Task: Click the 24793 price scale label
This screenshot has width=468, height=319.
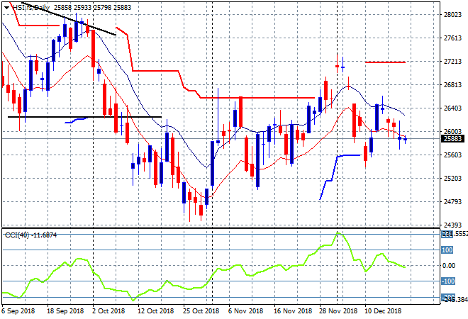Action: point(452,202)
